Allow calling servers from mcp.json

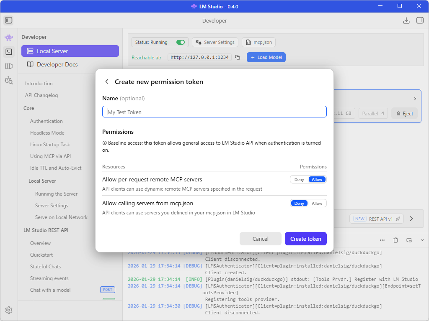317,203
